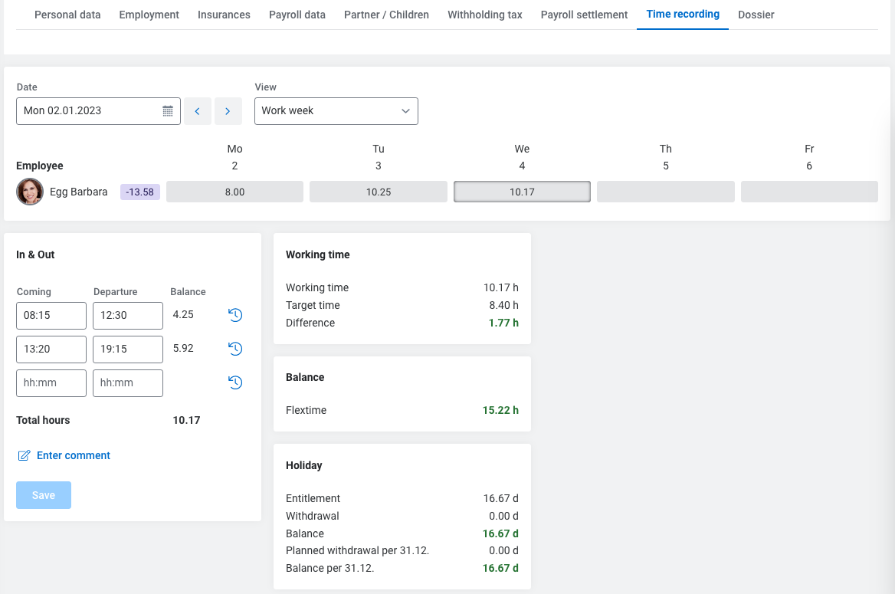Click the Enter comment link
895x594 pixels.
[74, 456]
